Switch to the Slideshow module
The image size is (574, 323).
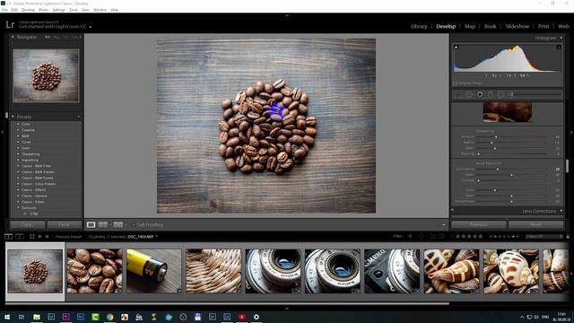[x=517, y=26]
